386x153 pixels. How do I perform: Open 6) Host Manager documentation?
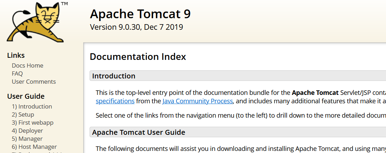34,147
